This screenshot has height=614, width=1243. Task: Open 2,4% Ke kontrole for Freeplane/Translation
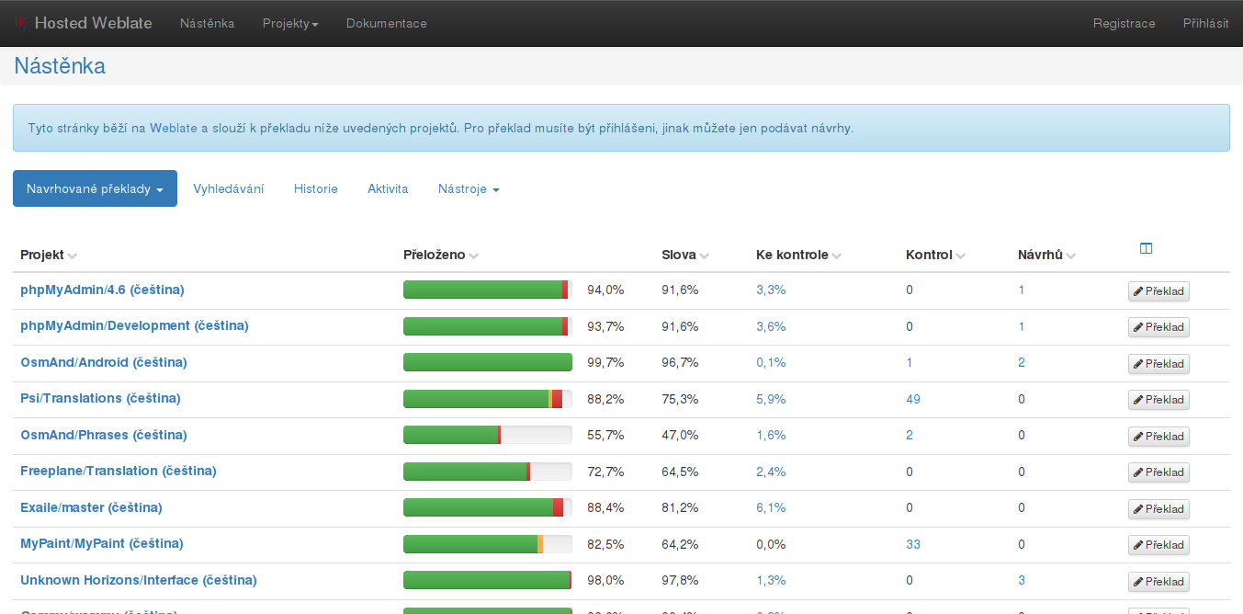click(x=771, y=472)
